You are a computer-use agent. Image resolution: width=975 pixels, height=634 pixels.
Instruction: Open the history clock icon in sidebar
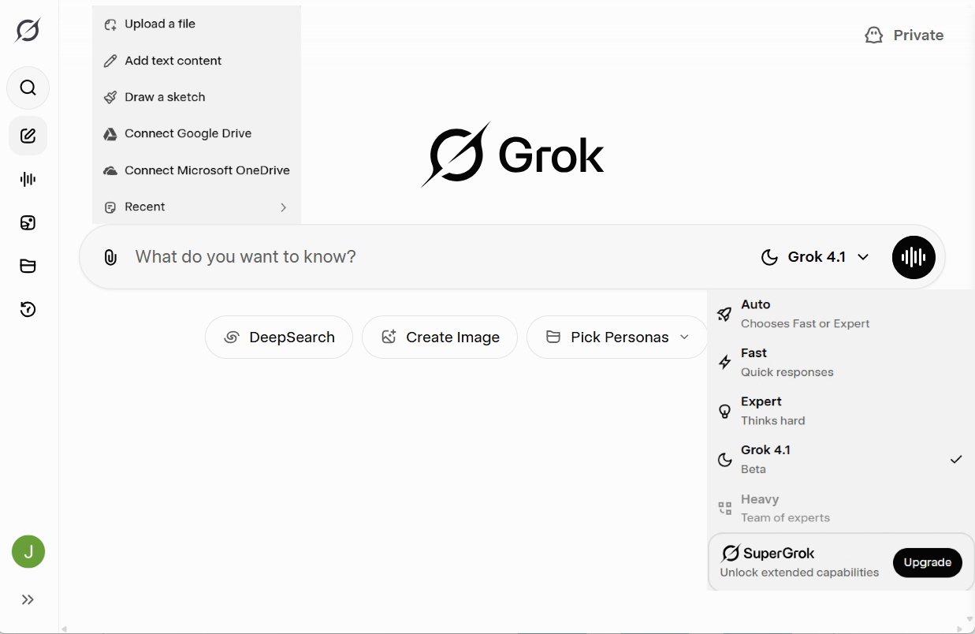(x=28, y=309)
